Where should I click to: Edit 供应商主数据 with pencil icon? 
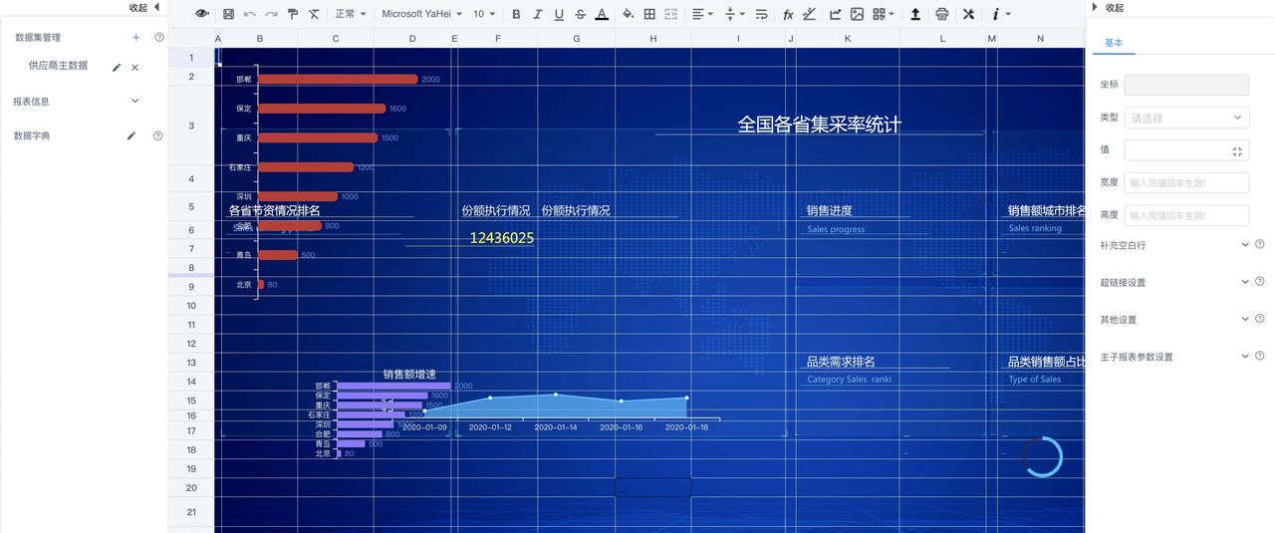(x=117, y=67)
